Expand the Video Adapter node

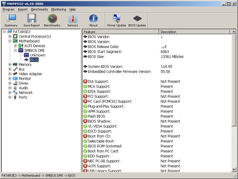10,74
